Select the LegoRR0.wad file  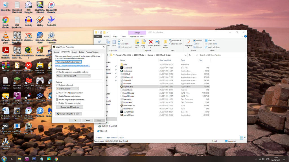tap(129, 93)
